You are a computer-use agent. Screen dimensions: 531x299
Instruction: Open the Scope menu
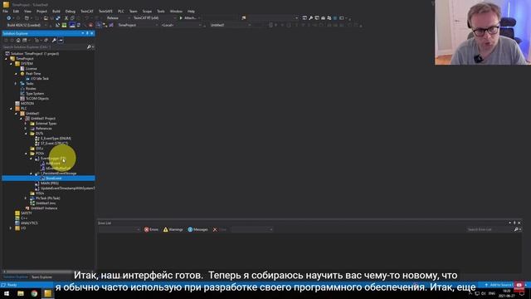tap(147, 11)
